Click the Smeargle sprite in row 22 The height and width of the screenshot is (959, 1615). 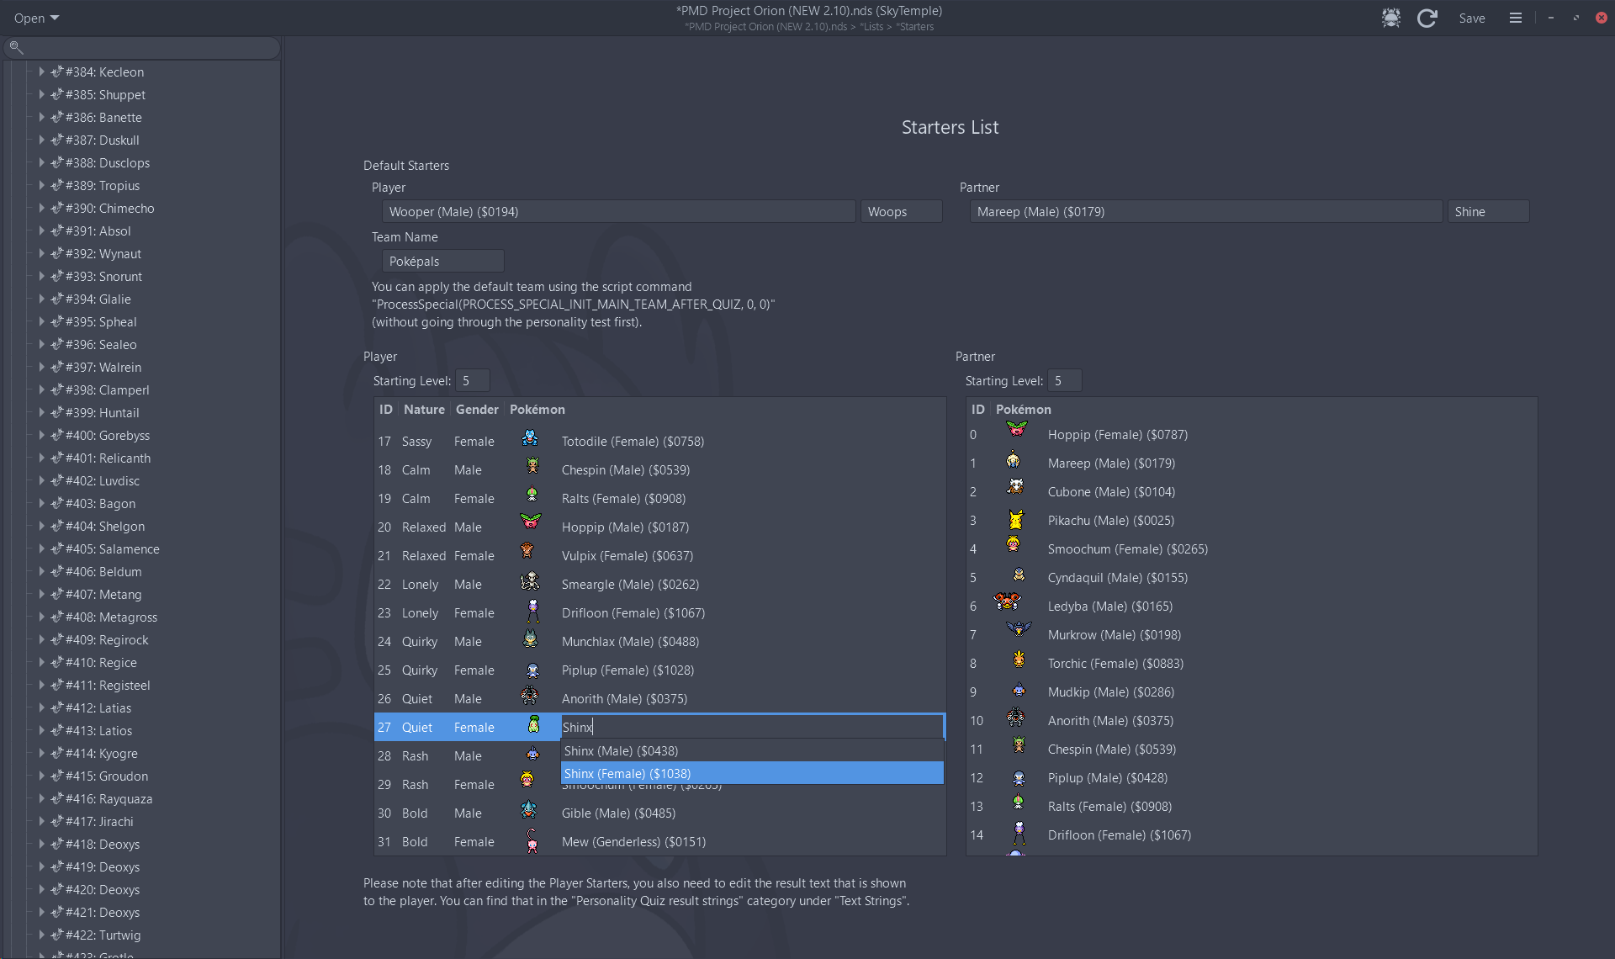pyautogui.click(x=530, y=581)
